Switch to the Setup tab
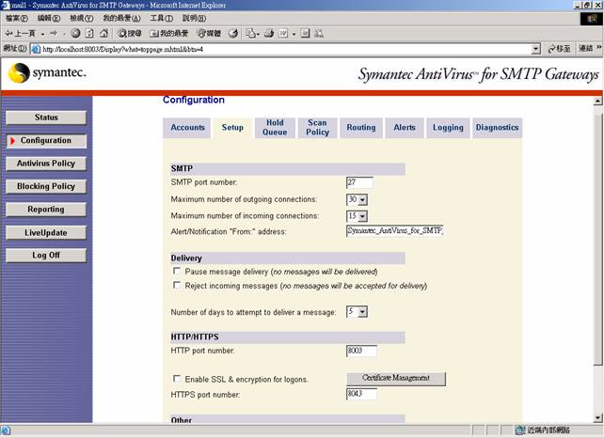The image size is (604, 438). pos(232,128)
